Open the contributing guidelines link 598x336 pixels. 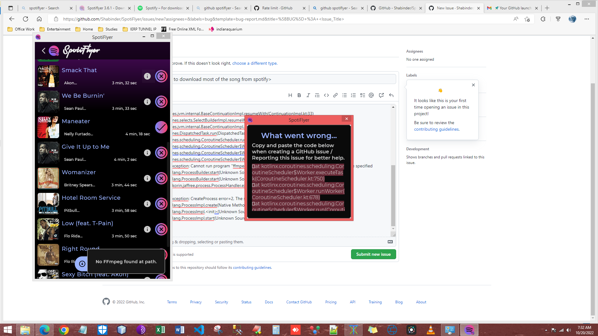click(437, 129)
